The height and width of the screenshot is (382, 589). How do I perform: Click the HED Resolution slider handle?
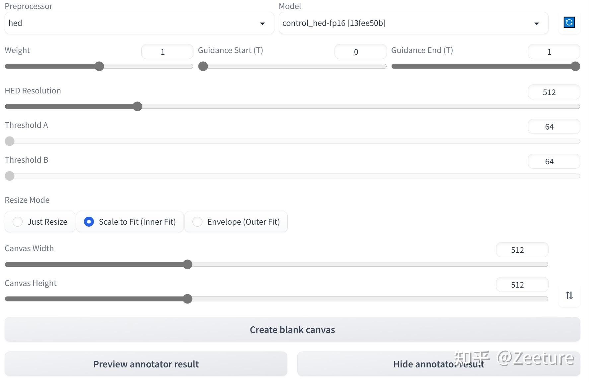point(137,106)
